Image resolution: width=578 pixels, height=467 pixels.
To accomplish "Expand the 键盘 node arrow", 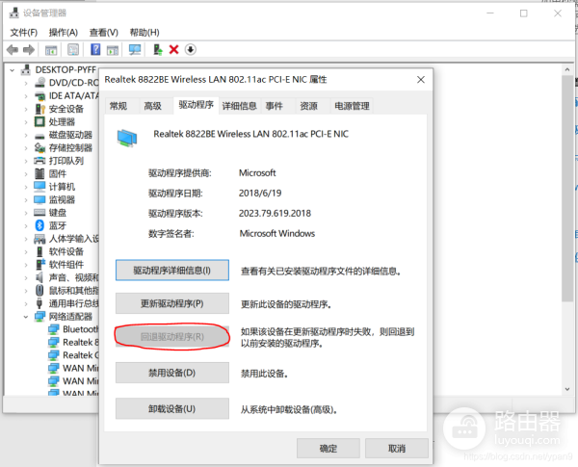I will 26,213.
